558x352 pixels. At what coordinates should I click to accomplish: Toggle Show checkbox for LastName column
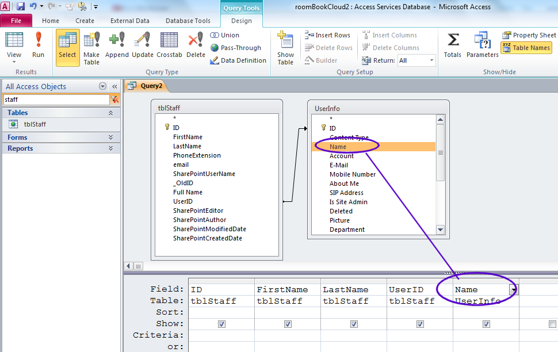(x=354, y=324)
